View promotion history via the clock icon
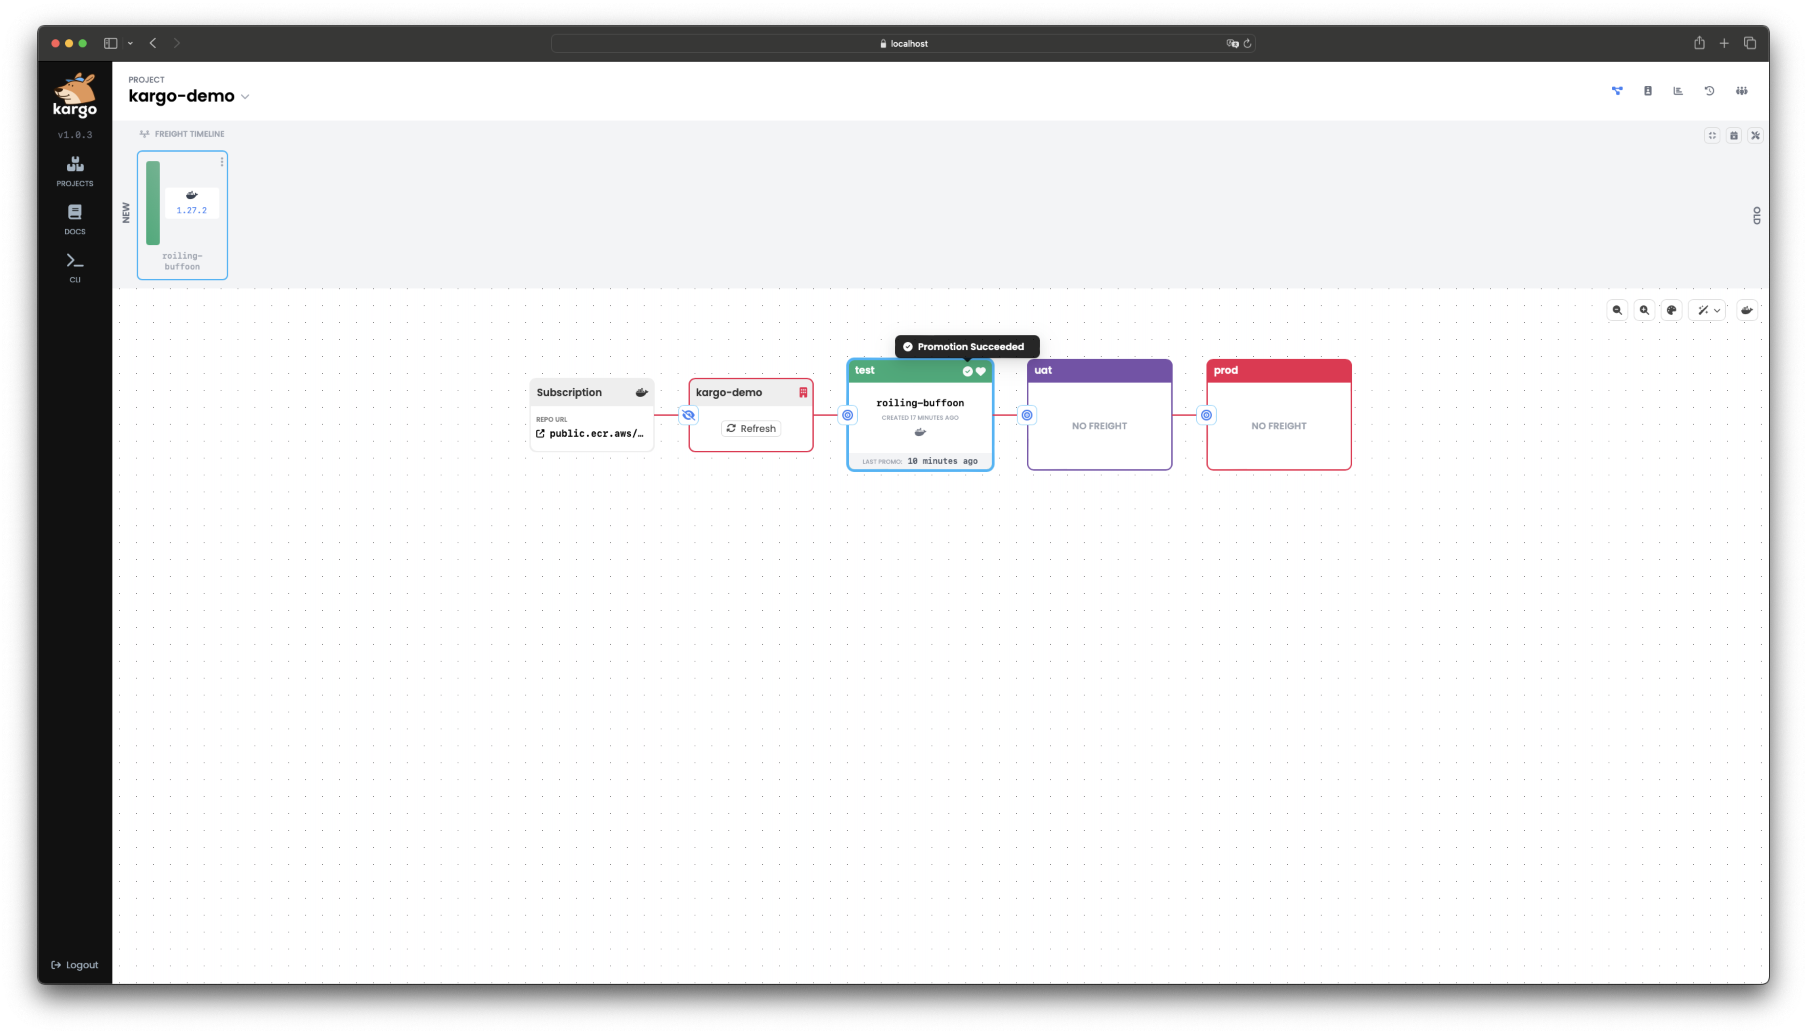 [x=1709, y=91]
